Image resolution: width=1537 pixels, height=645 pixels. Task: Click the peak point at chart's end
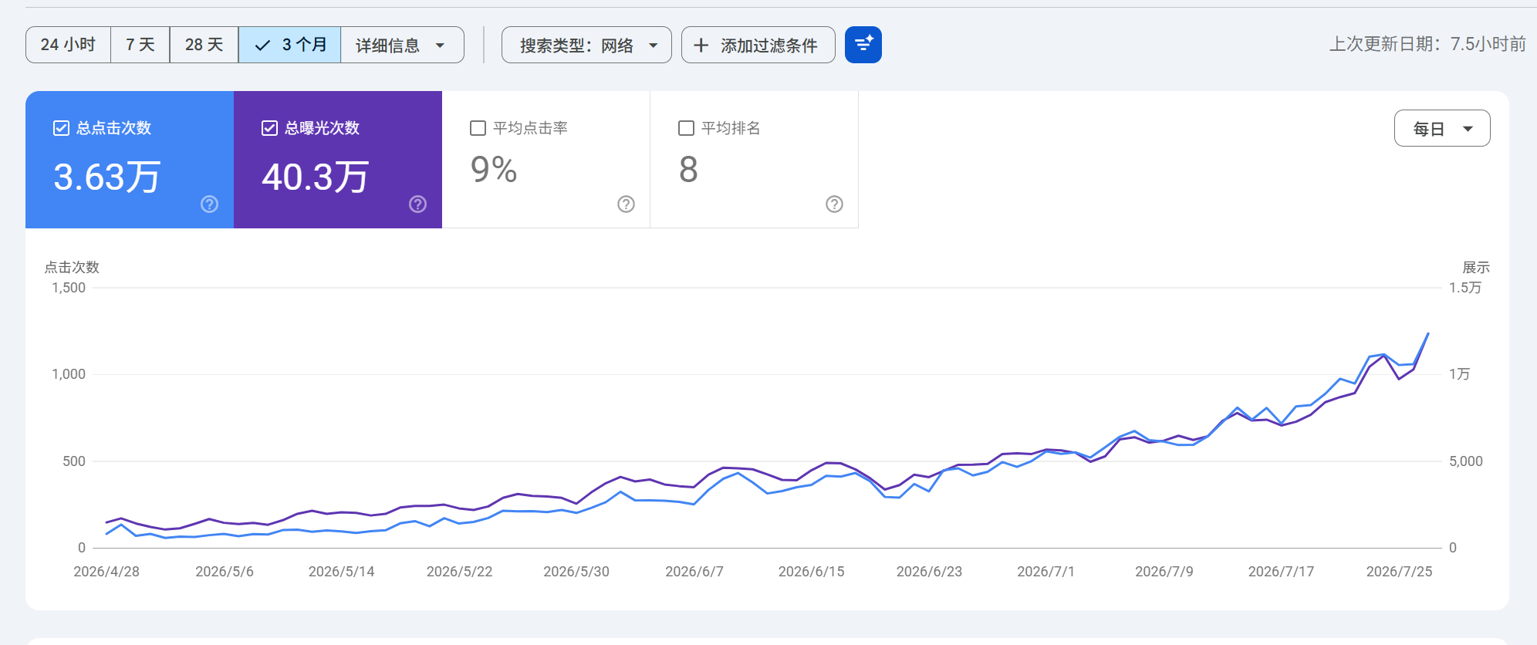coord(1428,333)
